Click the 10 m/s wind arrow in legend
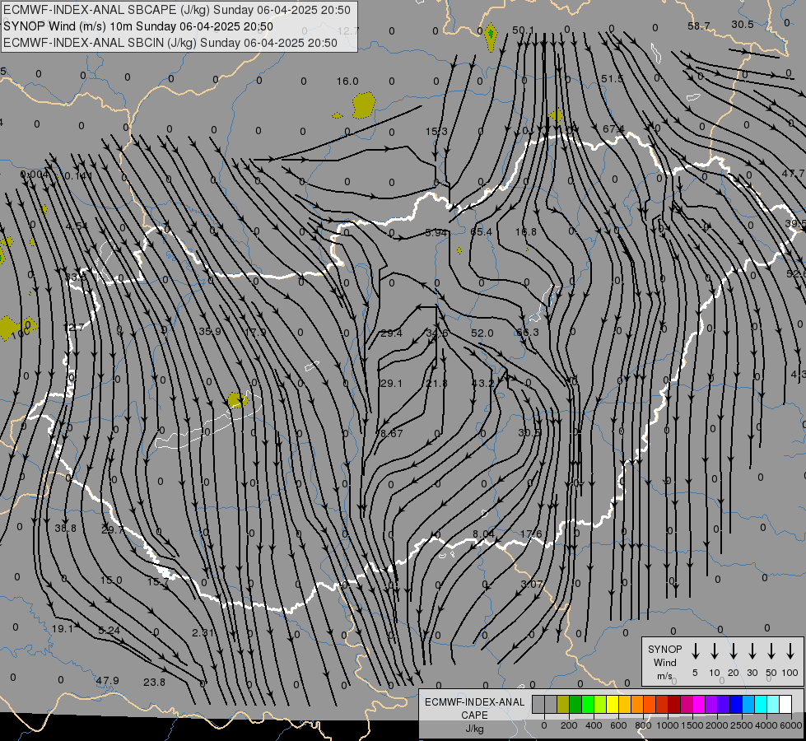This screenshot has height=741, width=806. click(x=715, y=651)
